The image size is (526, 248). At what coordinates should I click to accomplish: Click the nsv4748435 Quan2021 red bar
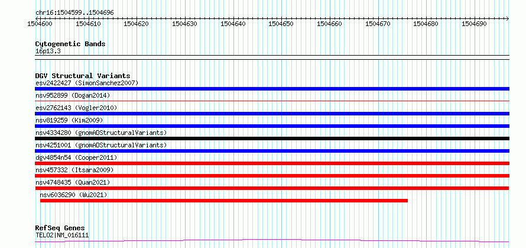[x=272, y=188]
